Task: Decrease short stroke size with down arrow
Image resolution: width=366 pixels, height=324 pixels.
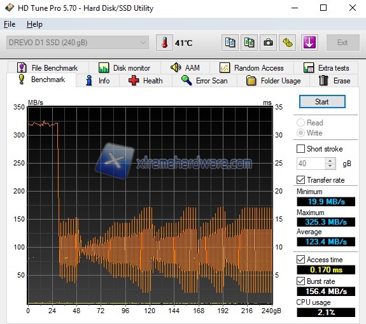Action: click(x=330, y=166)
